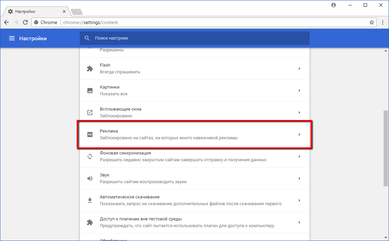This screenshot has height=241, width=389.
Task: Click the page vertical scrollbar thumb
Action: click(x=386, y=148)
